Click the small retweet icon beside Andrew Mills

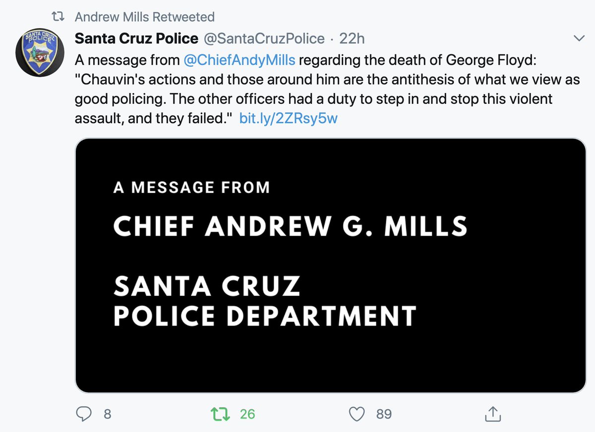[59, 17]
